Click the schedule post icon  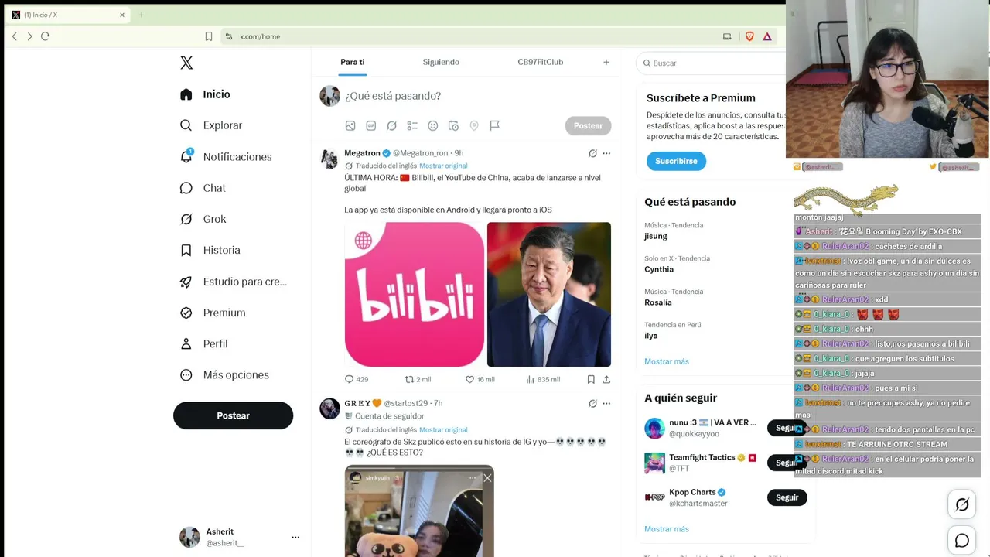pyautogui.click(x=453, y=125)
